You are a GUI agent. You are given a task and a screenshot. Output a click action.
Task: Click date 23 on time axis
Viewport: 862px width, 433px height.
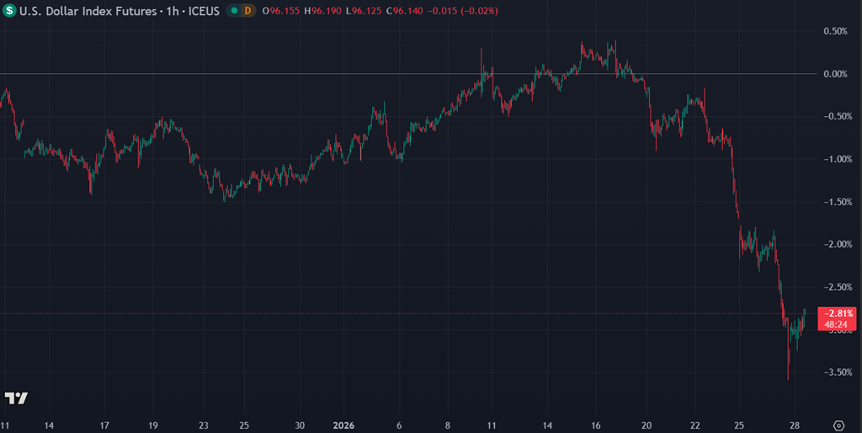pos(204,425)
